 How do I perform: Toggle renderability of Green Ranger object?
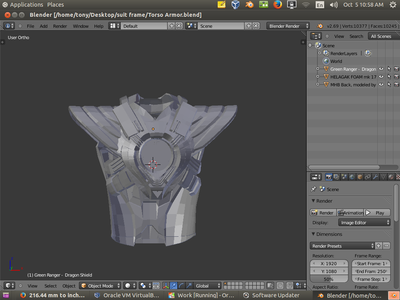pyautogui.click(x=397, y=69)
